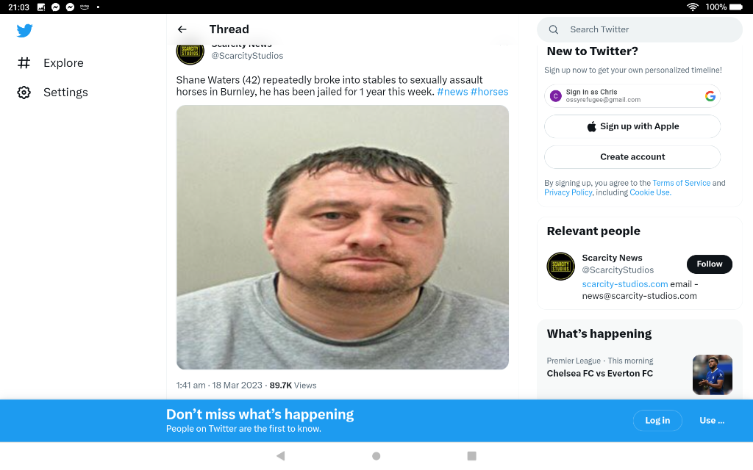Open the #news hashtag
This screenshot has width=753, height=470.
pyautogui.click(x=452, y=92)
